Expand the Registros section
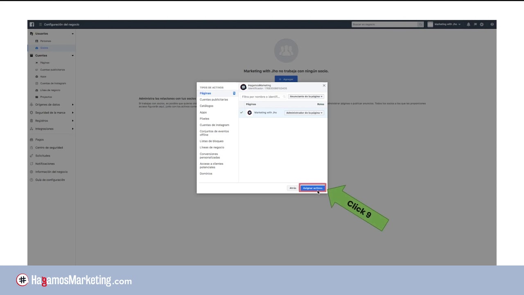 (x=73, y=121)
